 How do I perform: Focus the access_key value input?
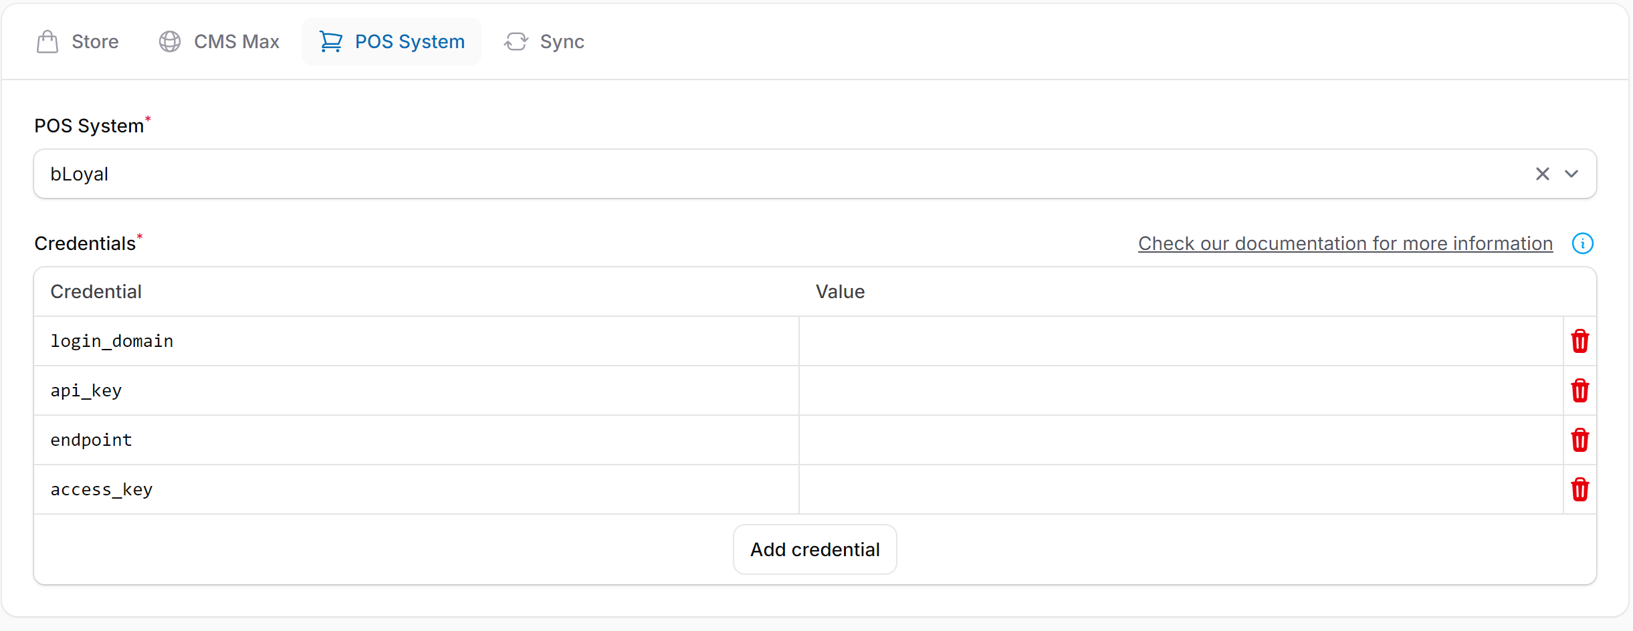point(1180,489)
